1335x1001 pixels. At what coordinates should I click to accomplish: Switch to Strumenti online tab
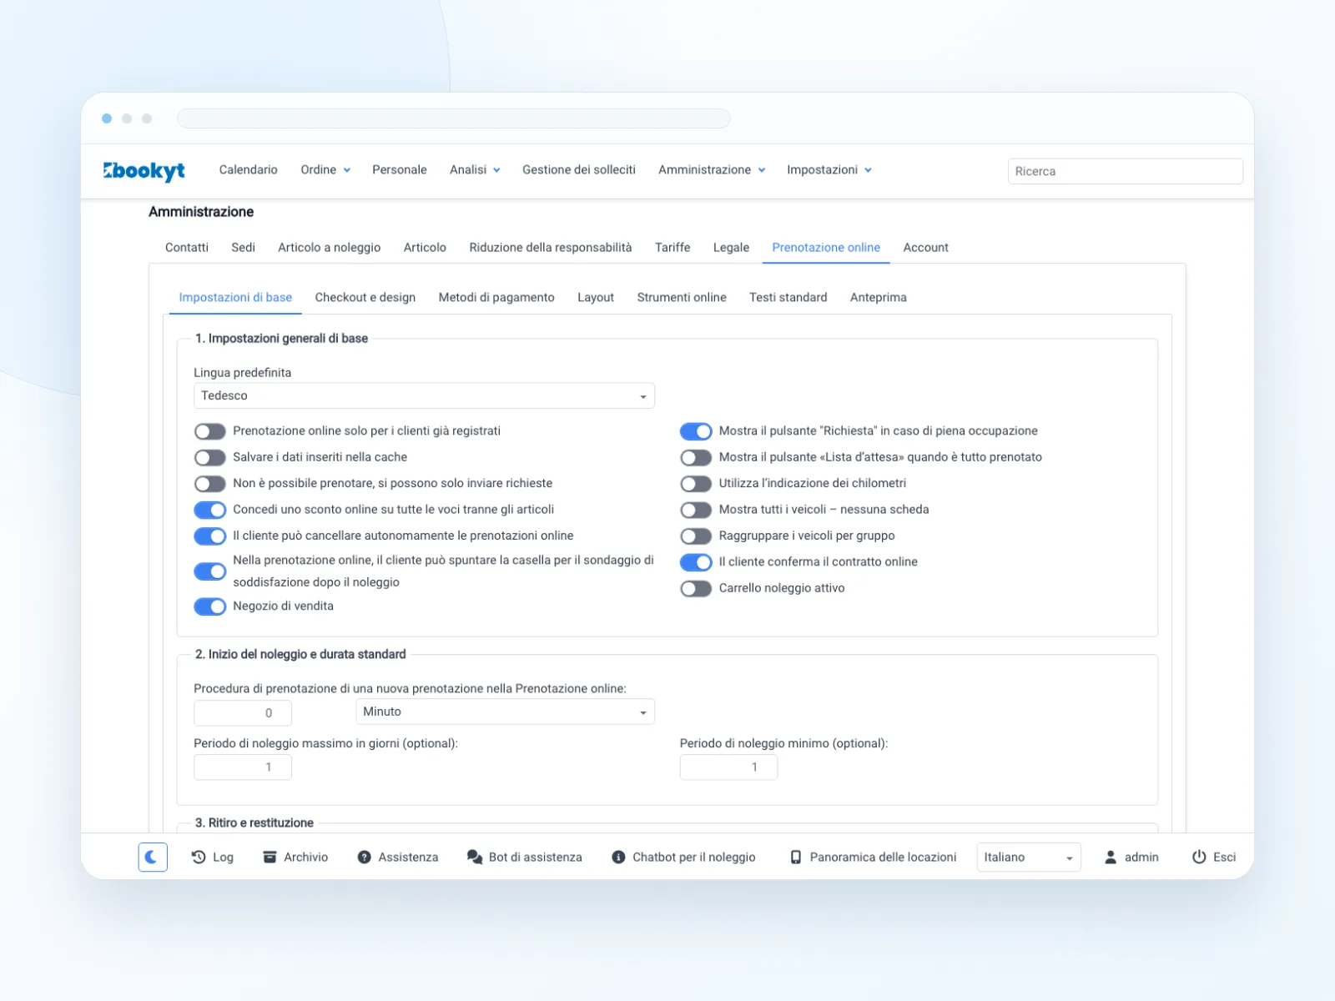(682, 297)
